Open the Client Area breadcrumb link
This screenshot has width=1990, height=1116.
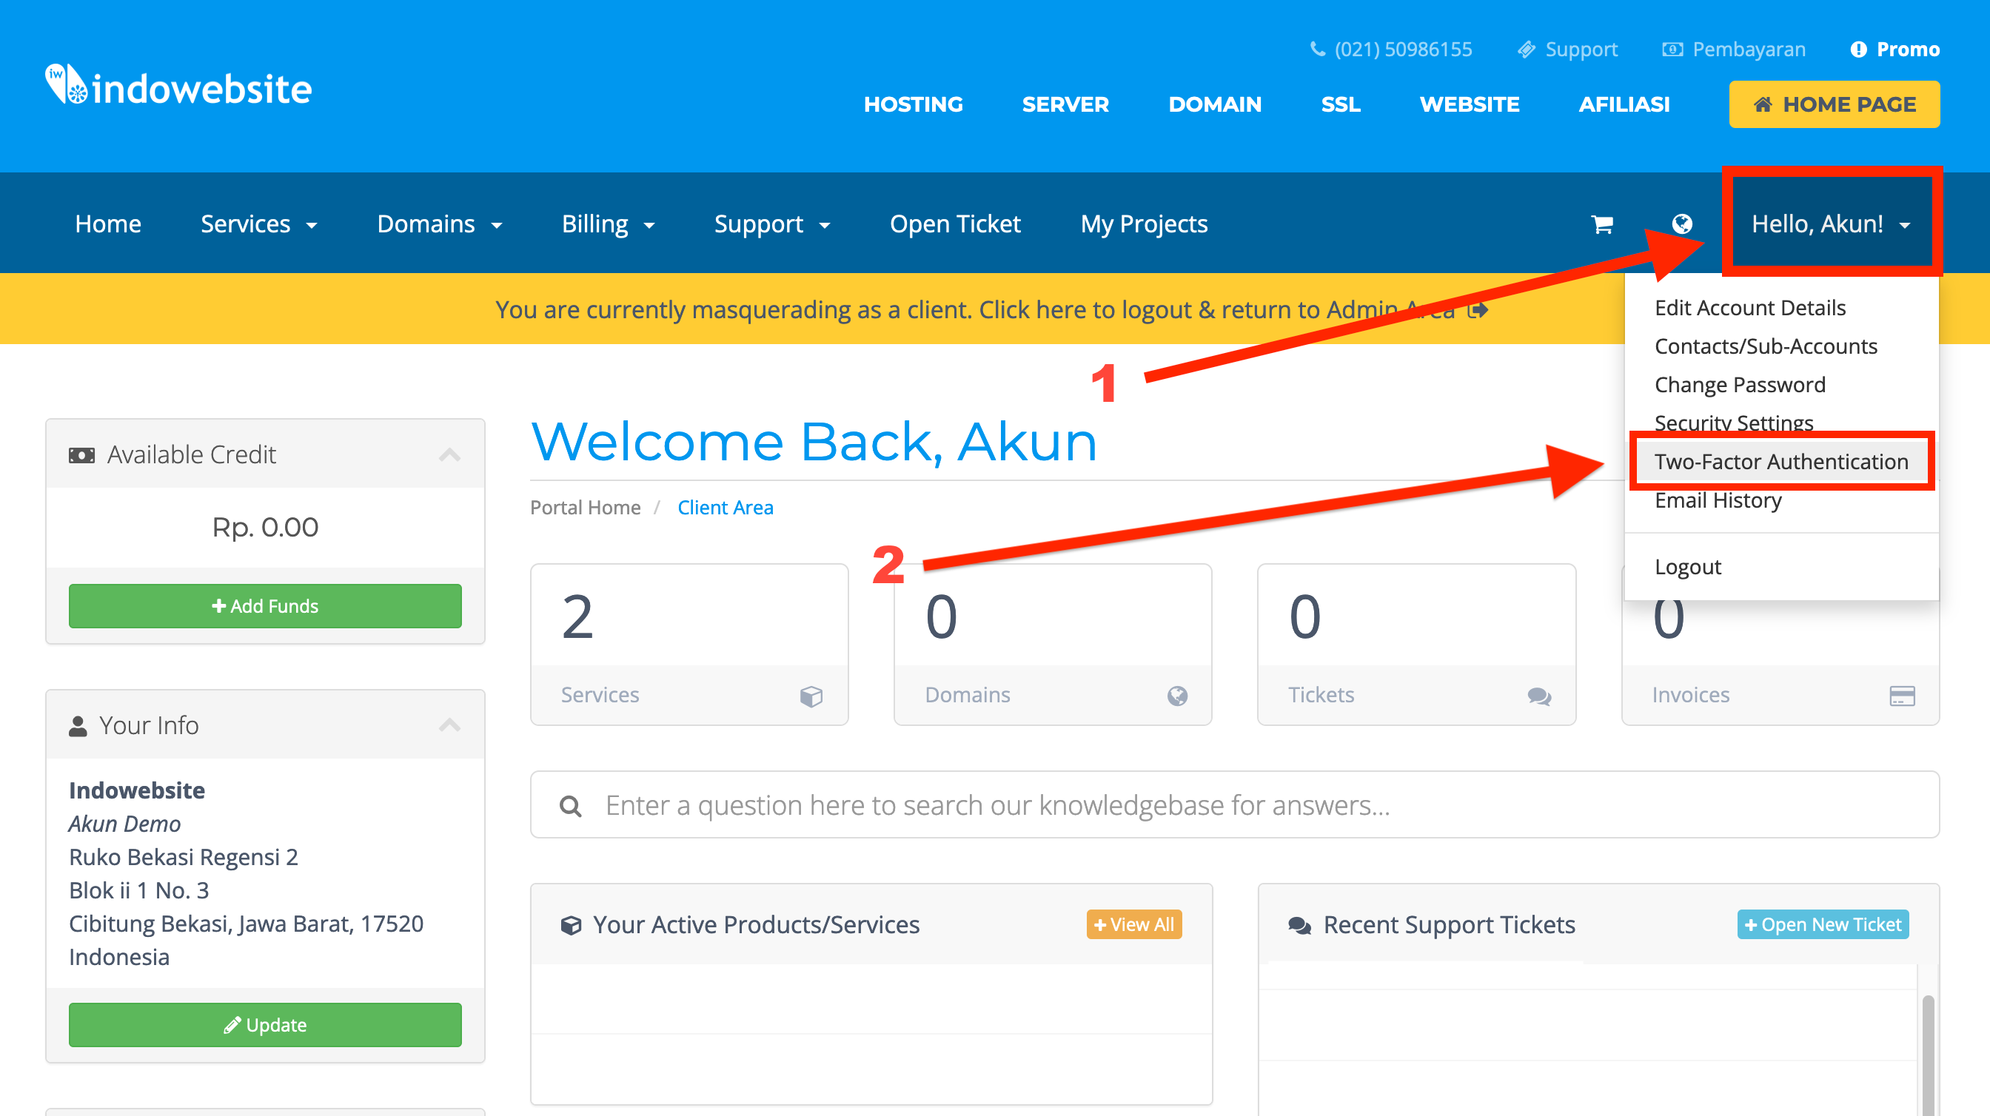(725, 508)
